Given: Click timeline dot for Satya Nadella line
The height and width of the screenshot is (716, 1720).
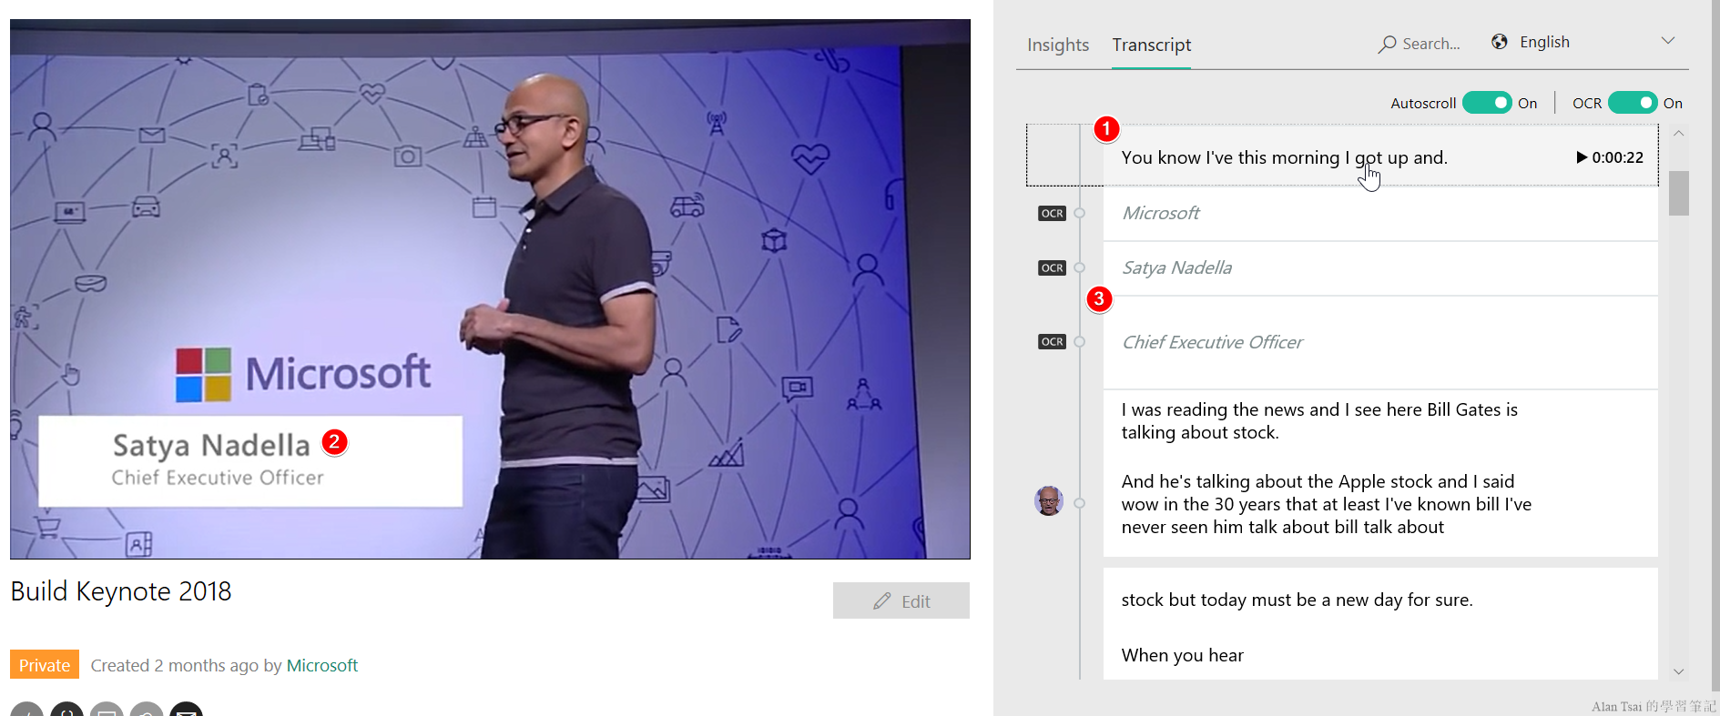Looking at the screenshot, I should coord(1080,267).
